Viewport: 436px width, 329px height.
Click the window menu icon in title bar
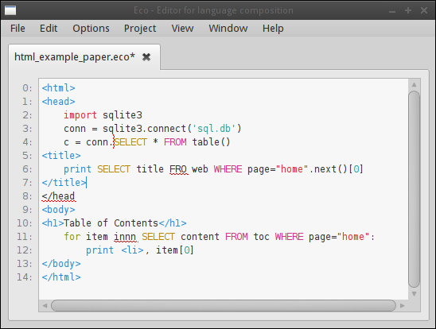pyautogui.click(x=10, y=10)
